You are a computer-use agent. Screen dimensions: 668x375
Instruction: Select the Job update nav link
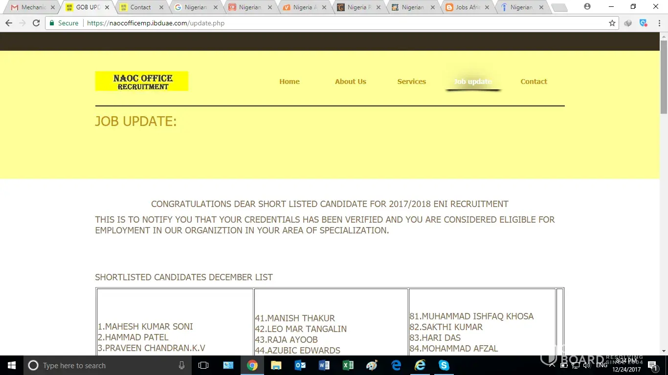[473, 82]
